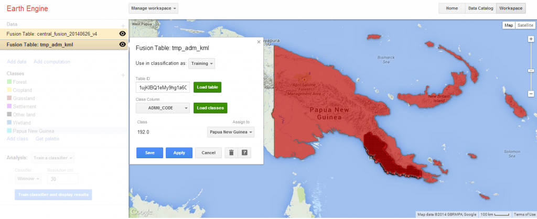Click the Table ID input field
537x219 pixels.
163,87
